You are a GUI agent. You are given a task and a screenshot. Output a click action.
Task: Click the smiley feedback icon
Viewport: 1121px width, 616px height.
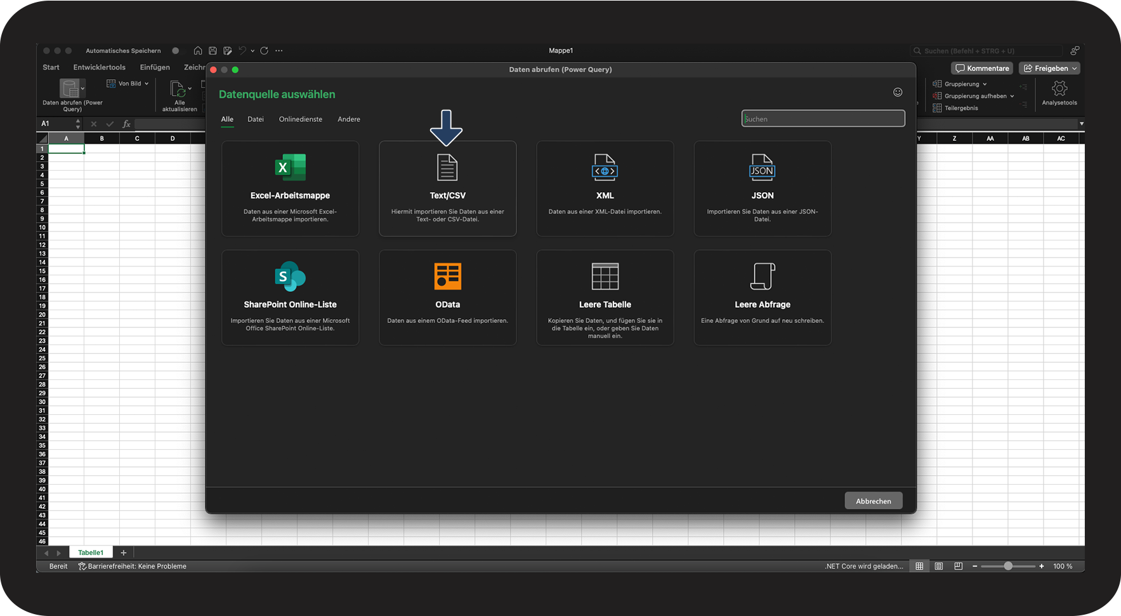click(x=898, y=93)
